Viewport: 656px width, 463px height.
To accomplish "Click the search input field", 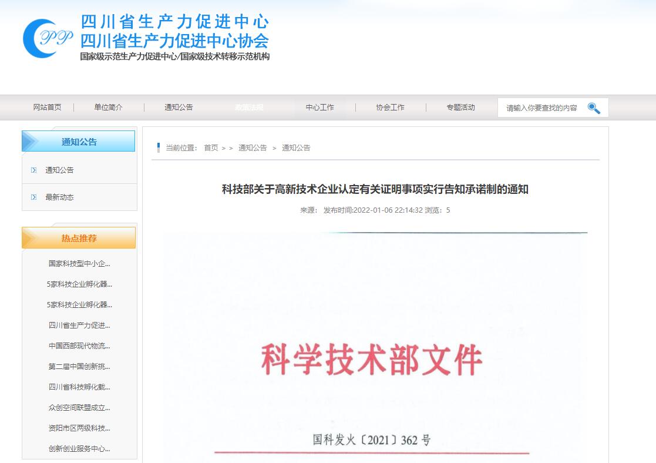I will click(541, 108).
